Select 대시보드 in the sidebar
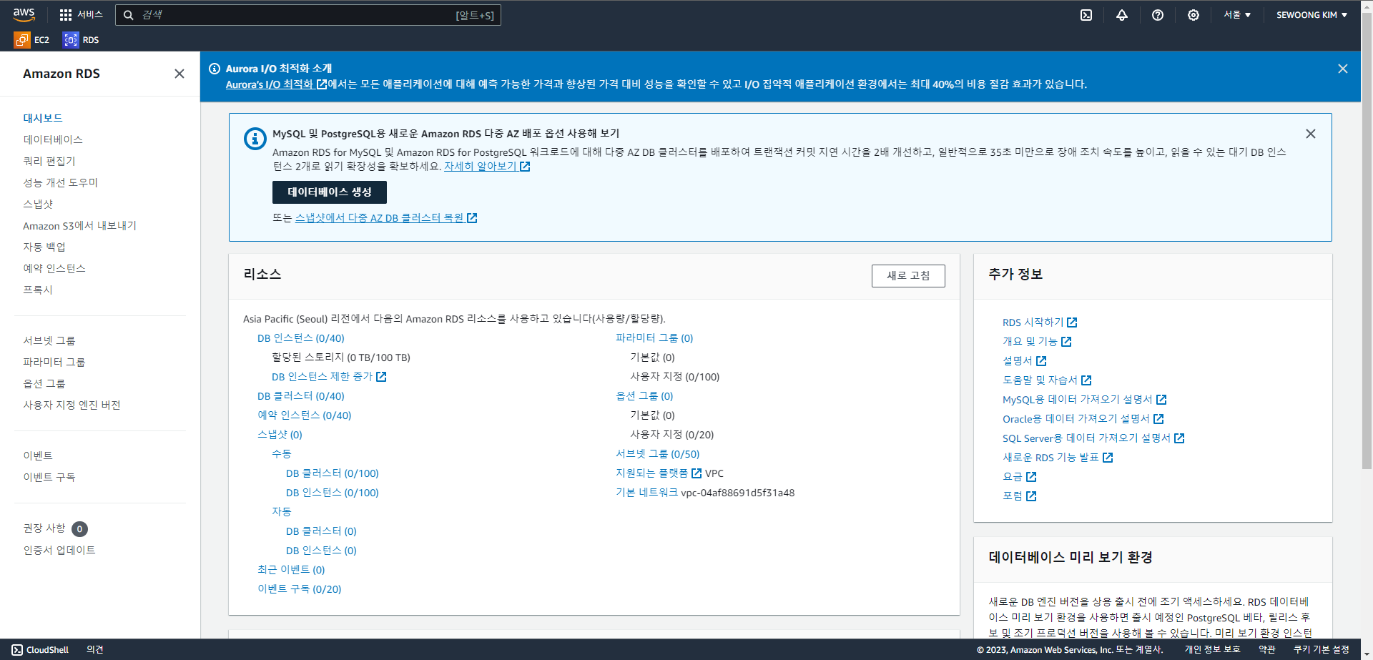 [x=43, y=118]
